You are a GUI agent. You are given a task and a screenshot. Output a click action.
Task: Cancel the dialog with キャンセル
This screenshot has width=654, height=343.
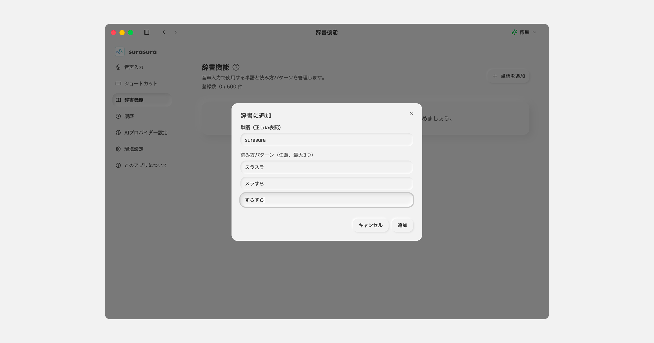(x=370, y=225)
